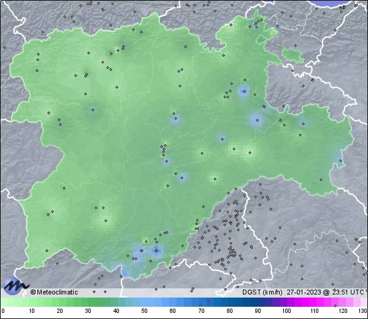The height and width of the screenshot is (319, 368).
Task: Click the 10 label on the wind scale
Action: click(x=32, y=311)
